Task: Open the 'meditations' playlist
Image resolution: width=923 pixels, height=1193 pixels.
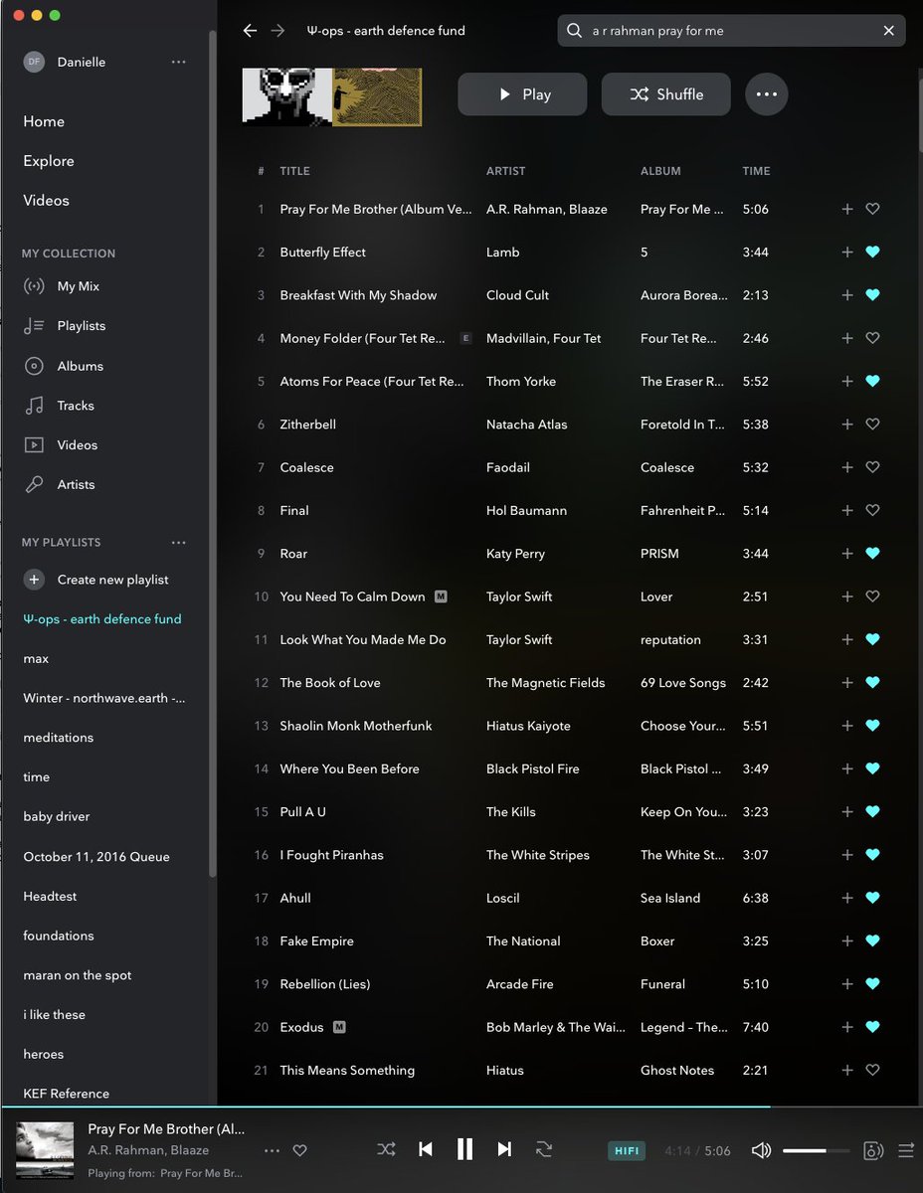Action: pyautogui.click(x=59, y=738)
